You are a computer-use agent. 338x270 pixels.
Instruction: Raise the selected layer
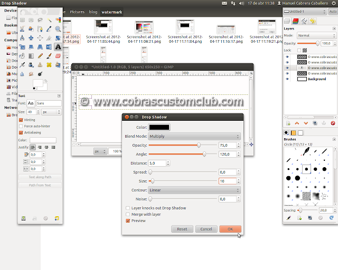(x=297, y=123)
